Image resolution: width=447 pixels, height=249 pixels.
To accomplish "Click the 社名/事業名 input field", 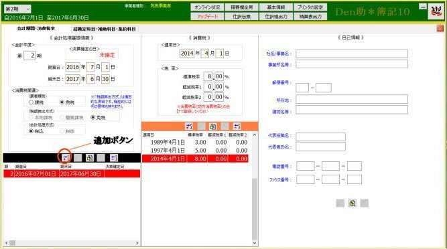I will [352, 54].
